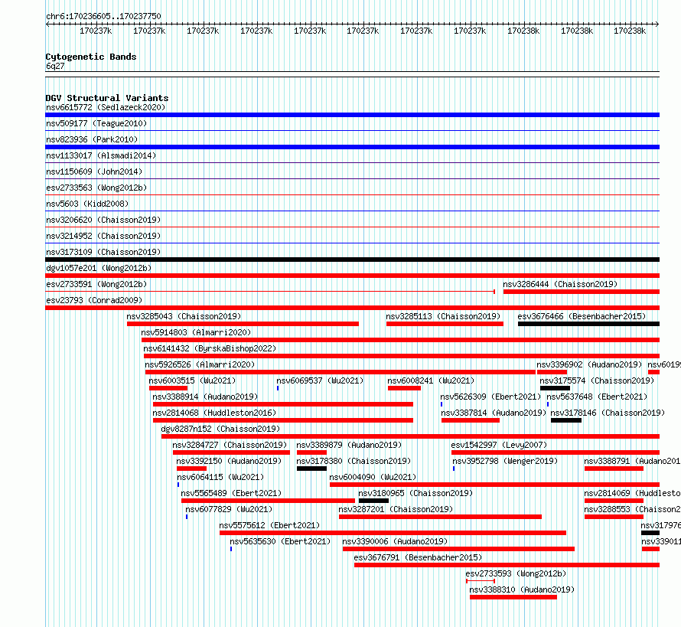Click nsv5635630 (Ebert2021) label

(x=280, y=541)
